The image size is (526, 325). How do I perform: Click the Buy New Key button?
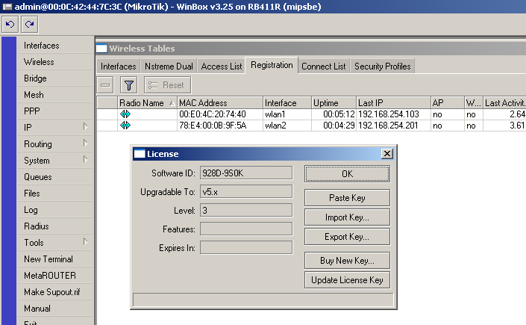click(x=347, y=261)
